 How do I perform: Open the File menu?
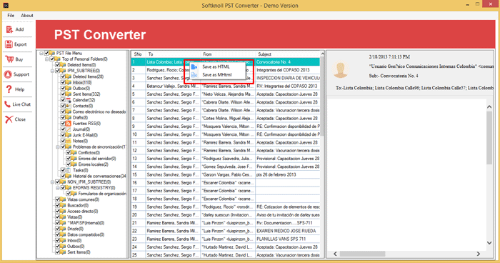pyautogui.click(x=11, y=15)
